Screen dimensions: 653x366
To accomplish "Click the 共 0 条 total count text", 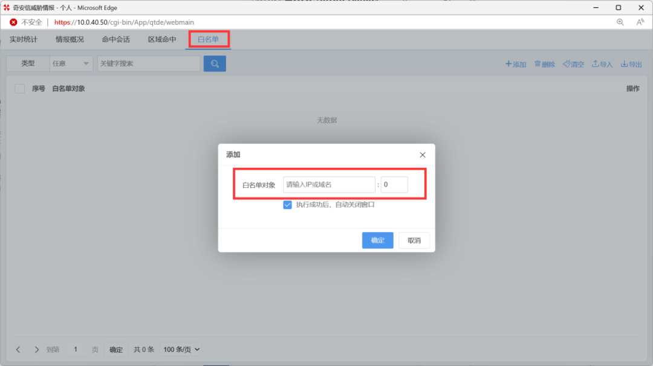I will point(144,350).
